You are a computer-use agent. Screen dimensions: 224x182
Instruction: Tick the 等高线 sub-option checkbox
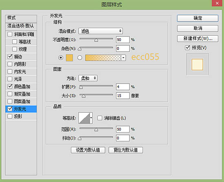[15, 42]
